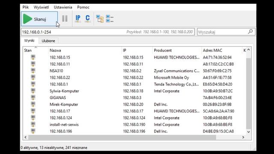The image size is (274, 154).
Task: Click device icon for 192.168.0.124 row
Action: (33, 118)
